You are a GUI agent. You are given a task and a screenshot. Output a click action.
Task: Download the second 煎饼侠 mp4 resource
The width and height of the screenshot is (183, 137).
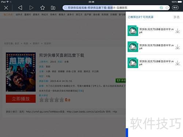point(178,47)
